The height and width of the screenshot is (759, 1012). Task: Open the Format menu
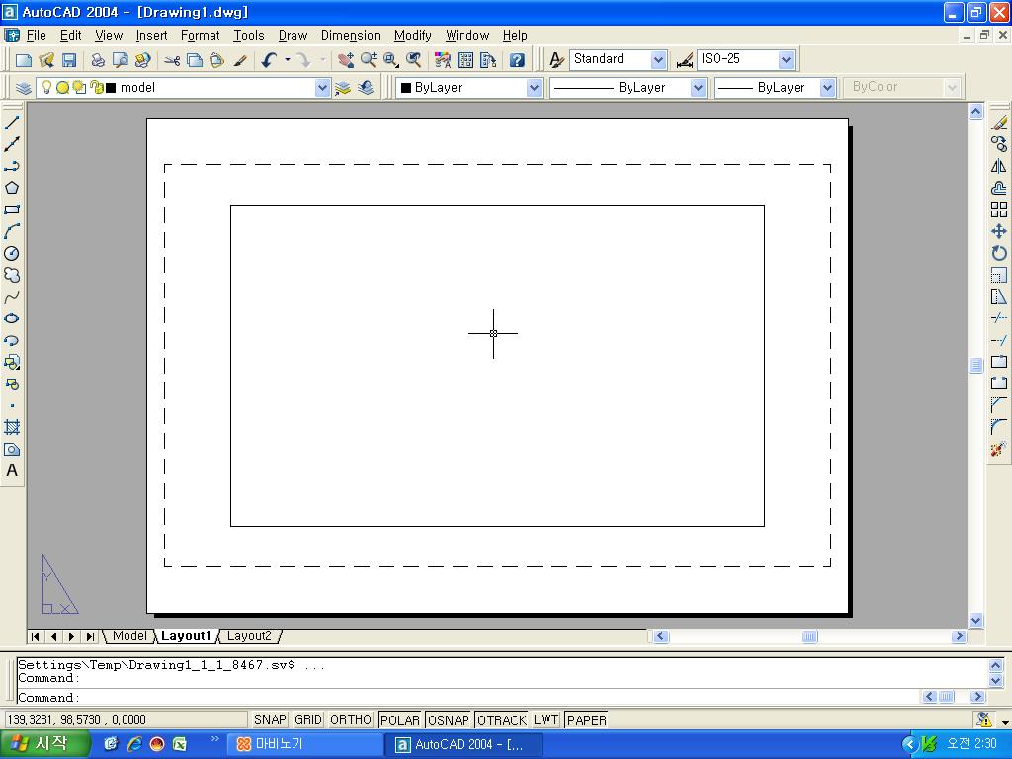pyautogui.click(x=200, y=35)
